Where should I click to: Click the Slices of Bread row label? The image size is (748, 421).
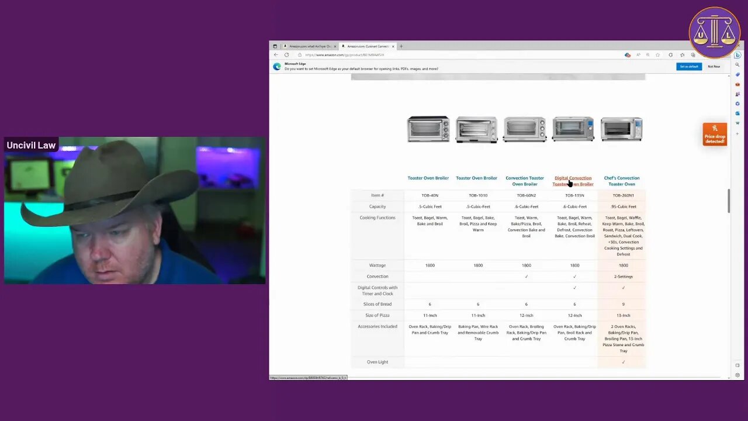pyautogui.click(x=378, y=304)
